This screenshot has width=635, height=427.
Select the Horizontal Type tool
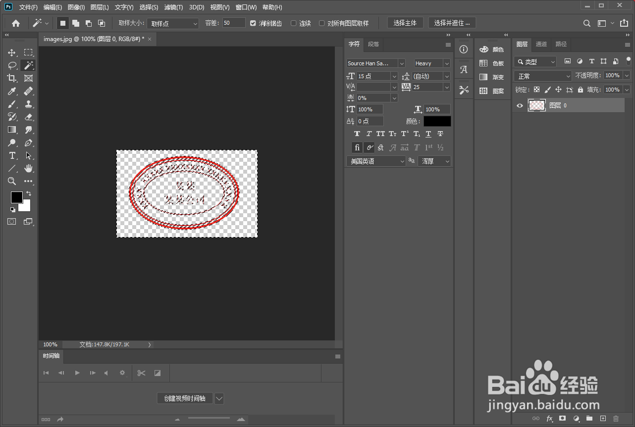pyautogui.click(x=12, y=155)
